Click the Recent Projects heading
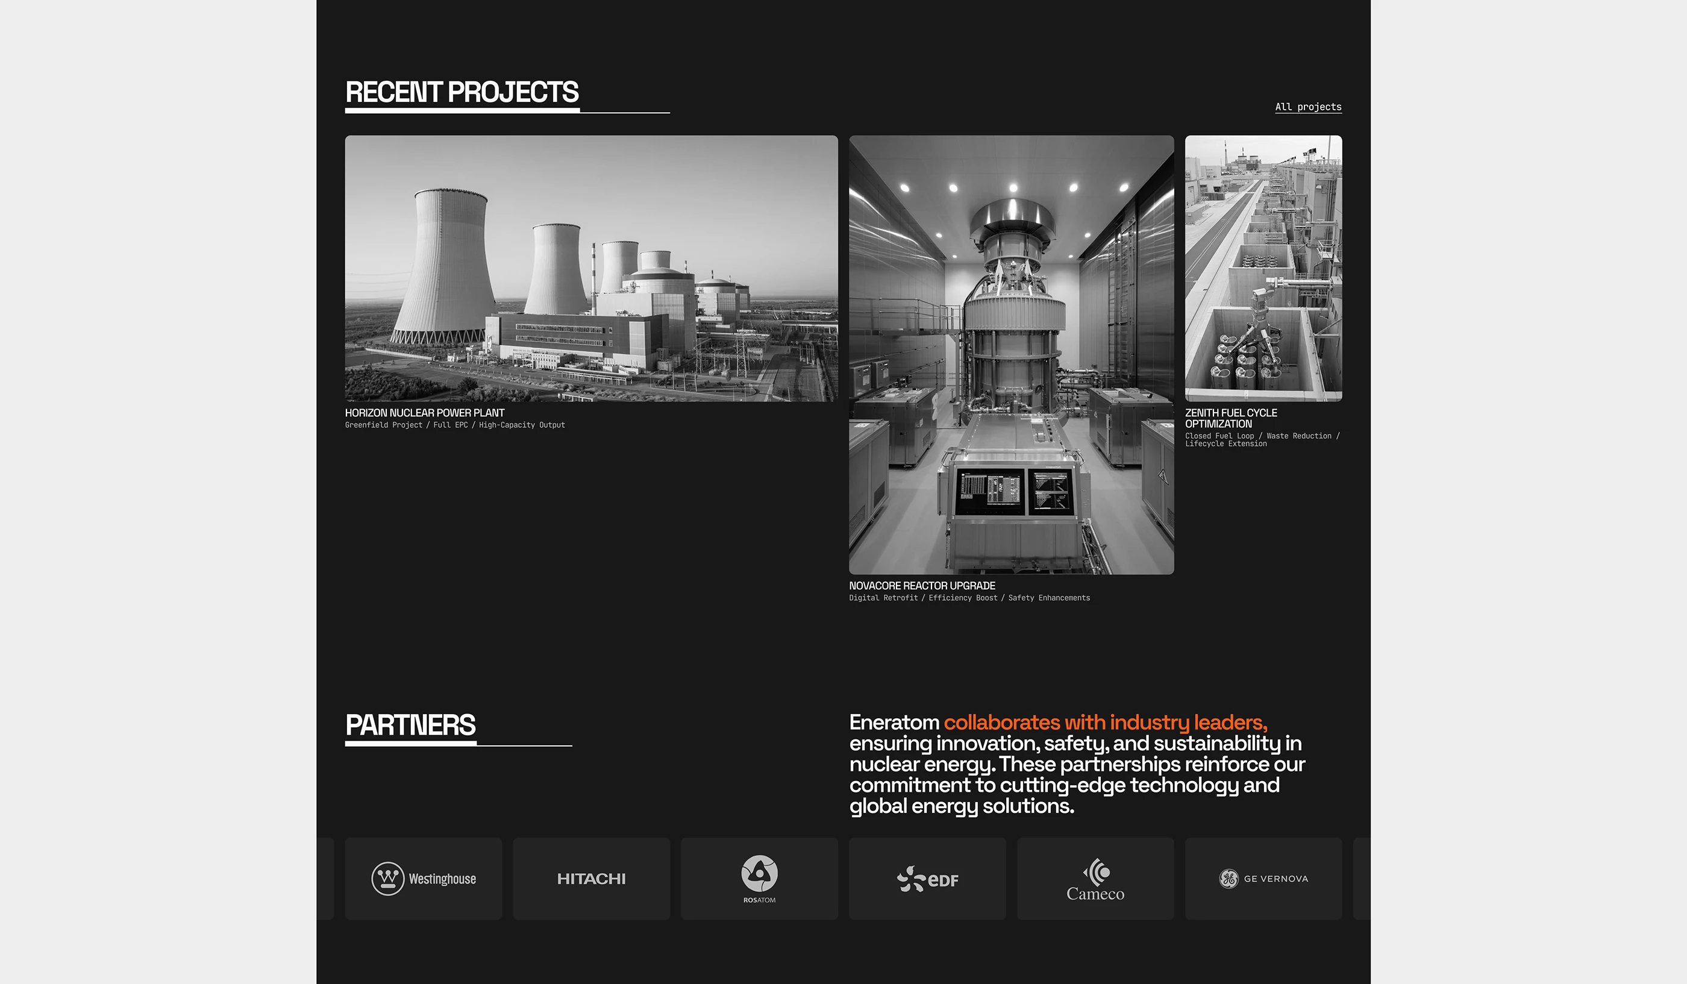The image size is (1687, 984). [462, 92]
